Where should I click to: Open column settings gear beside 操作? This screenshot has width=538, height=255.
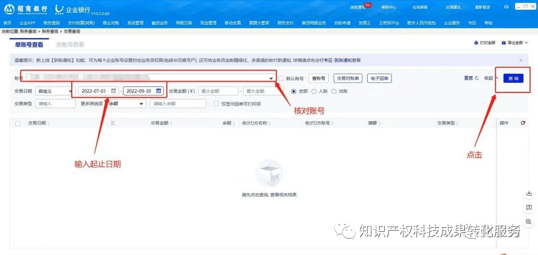[523, 123]
